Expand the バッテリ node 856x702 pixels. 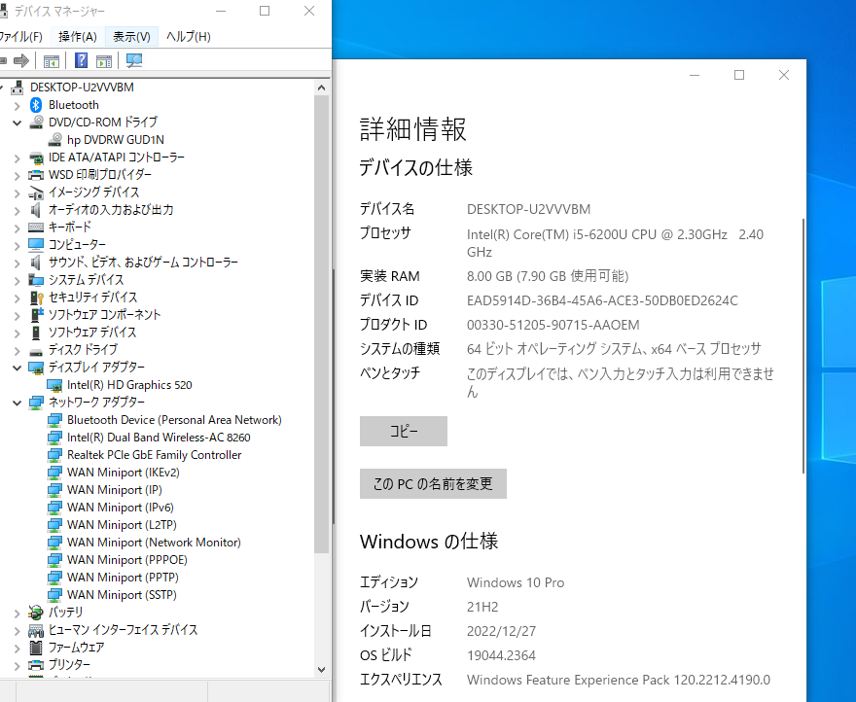(17, 613)
